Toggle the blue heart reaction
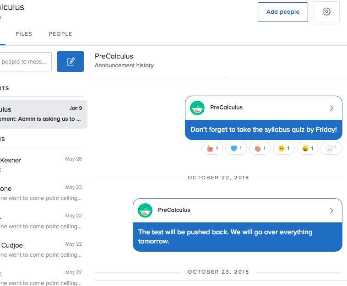347x286 pixels. click(x=237, y=148)
